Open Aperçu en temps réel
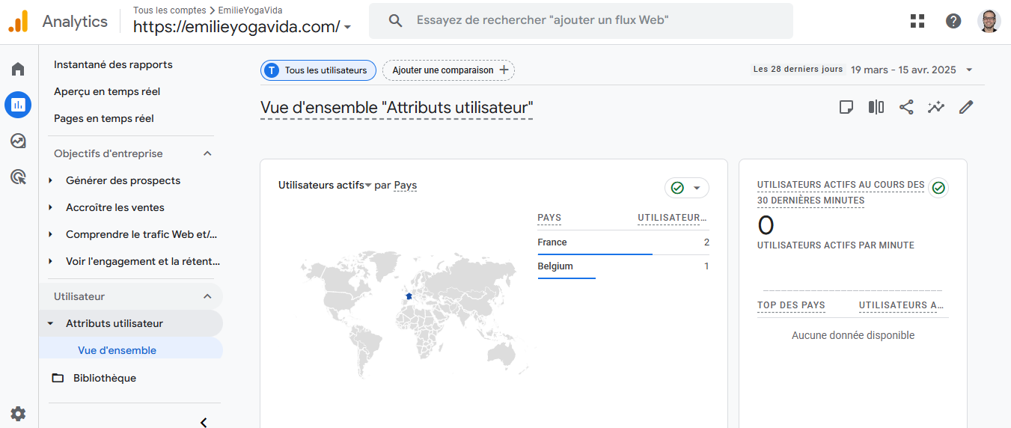Viewport: 1011px width, 428px height. pos(107,91)
